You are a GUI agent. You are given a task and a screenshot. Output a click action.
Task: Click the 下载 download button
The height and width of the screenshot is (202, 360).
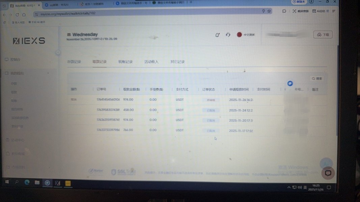pyautogui.click(x=323, y=35)
